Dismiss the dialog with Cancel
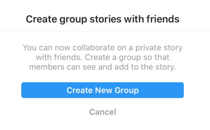Image resolution: width=210 pixels, height=130 pixels. point(103,112)
